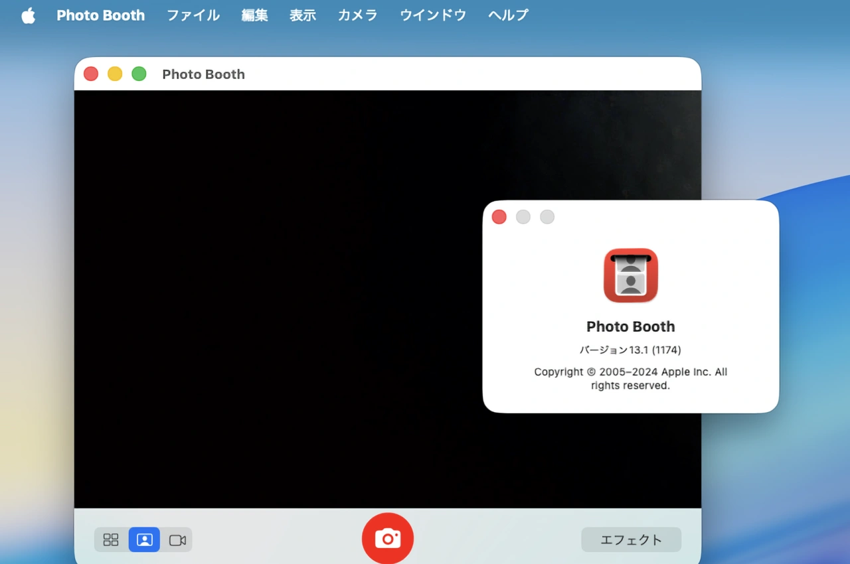Switch to video recording mode
The image size is (850, 564).
(x=177, y=539)
